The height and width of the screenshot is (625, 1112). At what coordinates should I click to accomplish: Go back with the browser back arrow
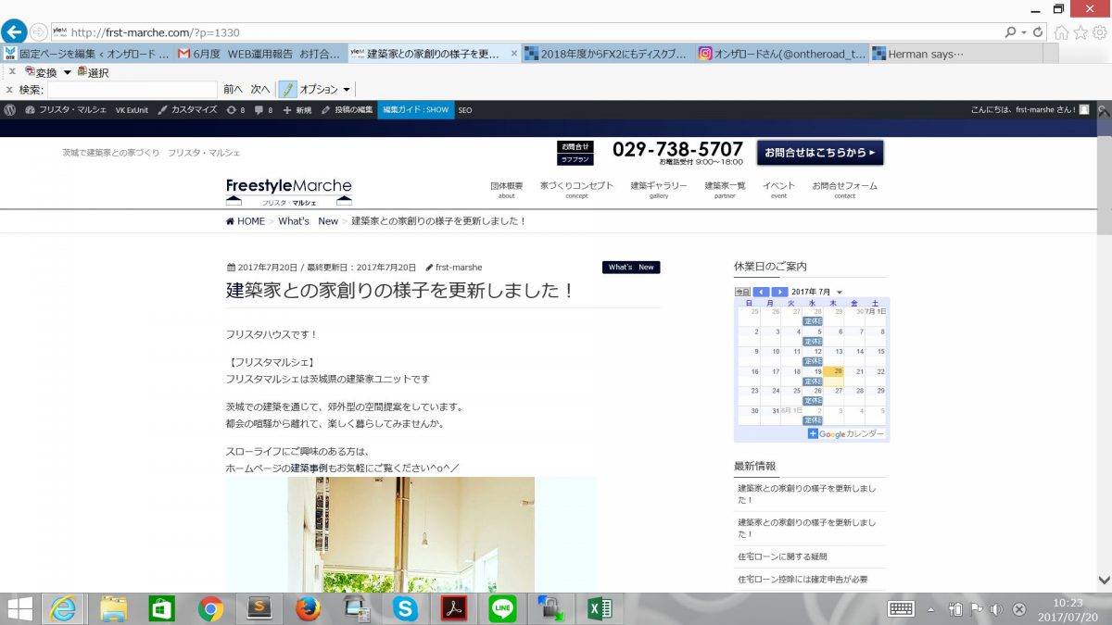13,31
